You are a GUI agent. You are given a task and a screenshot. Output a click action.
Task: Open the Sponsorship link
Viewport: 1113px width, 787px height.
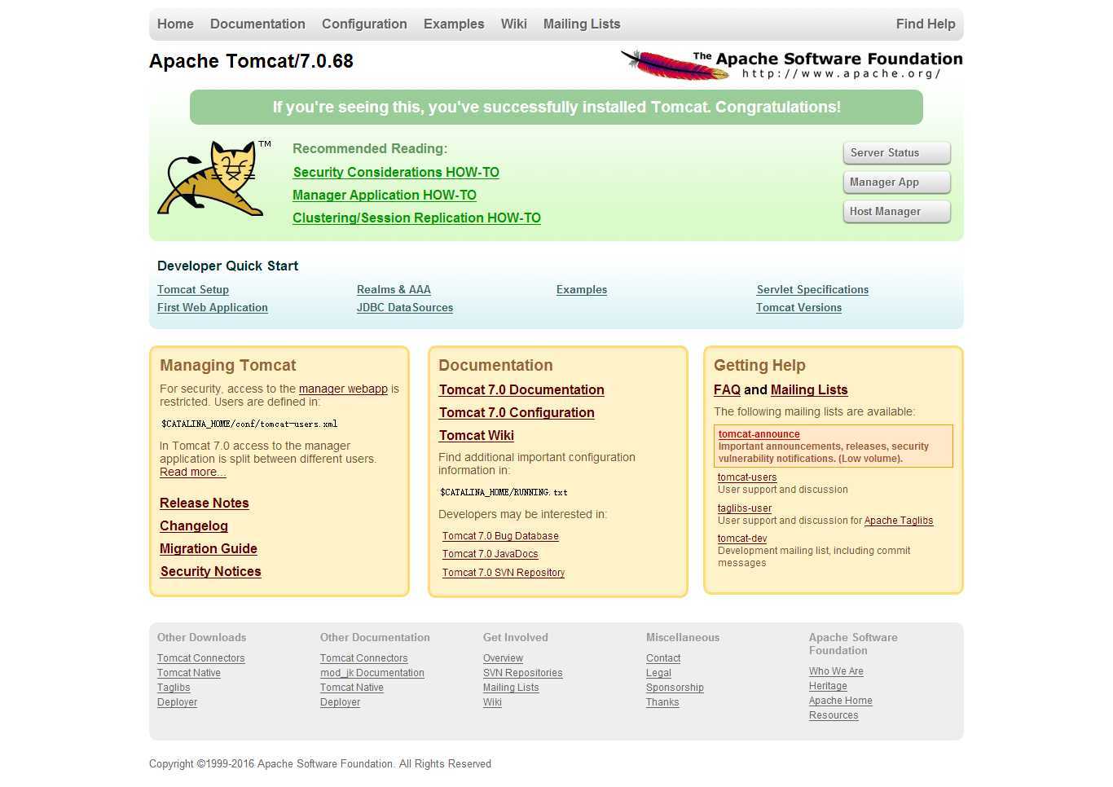click(675, 688)
